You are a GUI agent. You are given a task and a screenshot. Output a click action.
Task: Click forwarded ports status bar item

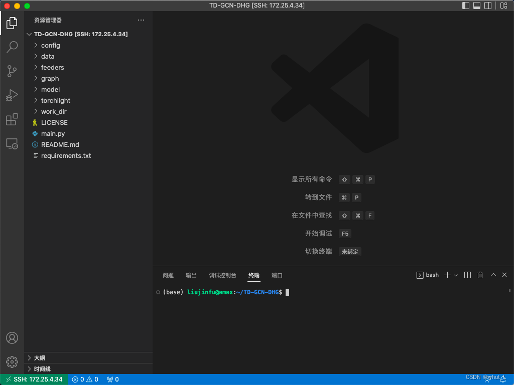coord(113,379)
